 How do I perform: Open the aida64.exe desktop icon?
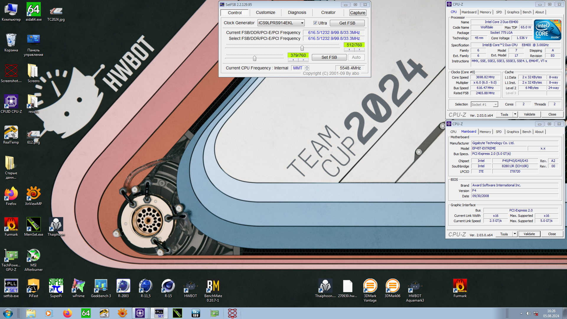34,12
